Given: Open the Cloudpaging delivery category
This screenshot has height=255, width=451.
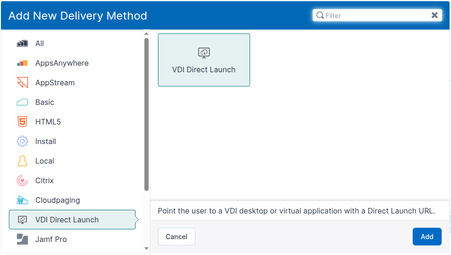Looking at the screenshot, I should pyautogui.click(x=57, y=200).
